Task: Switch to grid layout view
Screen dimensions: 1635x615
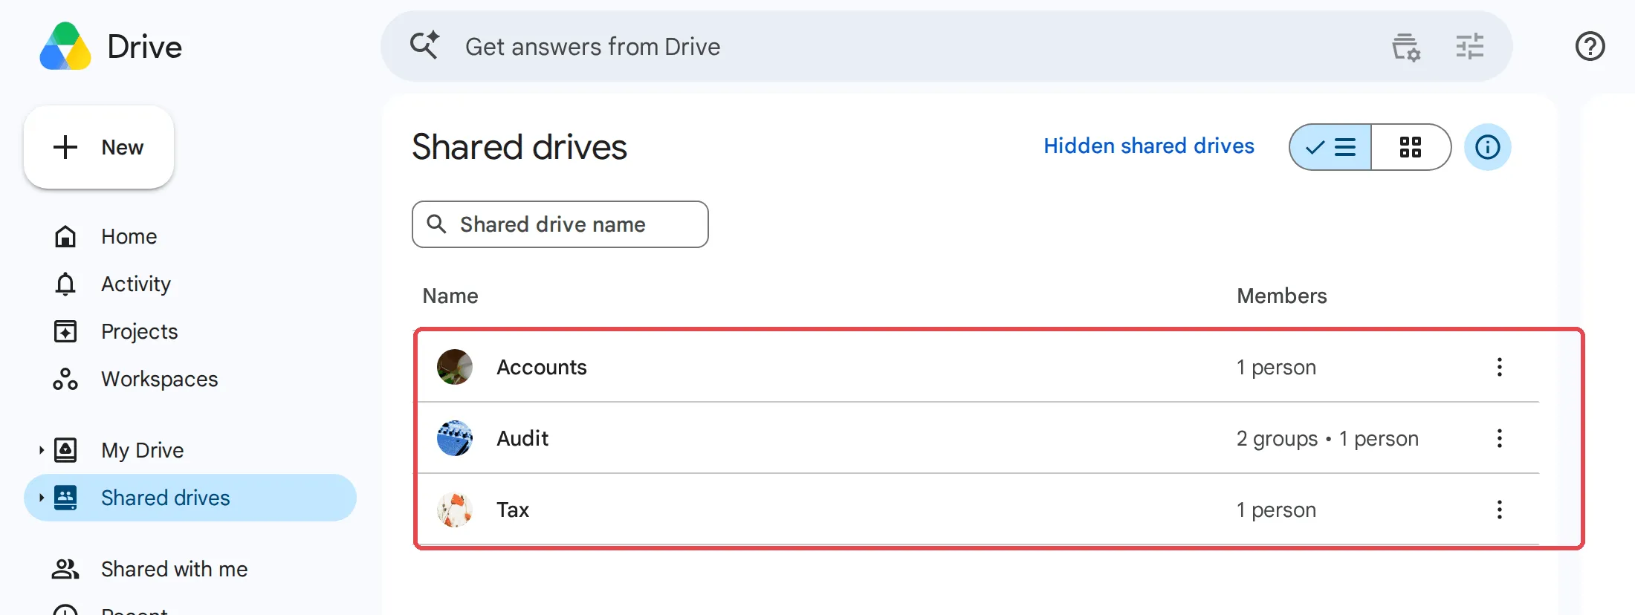Action: (x=1410, y=147)
